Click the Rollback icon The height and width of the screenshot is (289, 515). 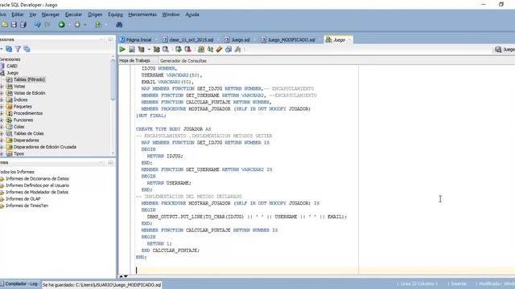[x=187, y=50]
